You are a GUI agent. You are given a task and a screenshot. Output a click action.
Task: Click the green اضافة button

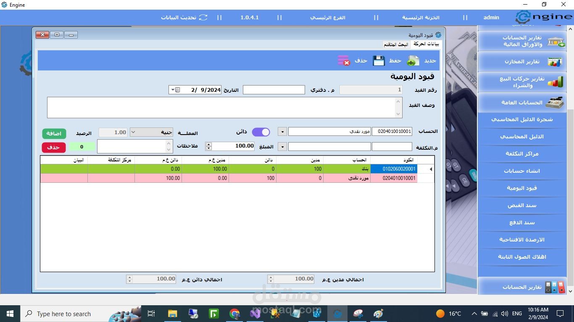click(54, 133)
